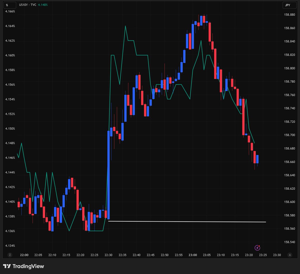Click the 22:45 time axis label
The width and height of the screenshot is (300, 274).
click(x=150, y=255)
